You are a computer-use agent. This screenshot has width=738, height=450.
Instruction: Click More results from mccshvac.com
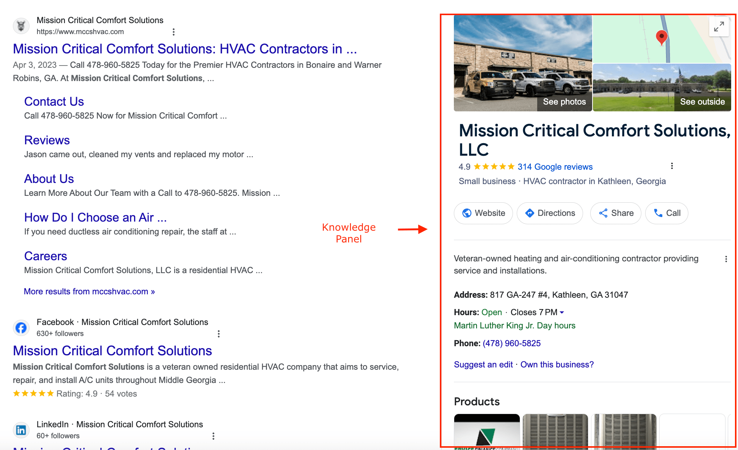coord(89,291)
